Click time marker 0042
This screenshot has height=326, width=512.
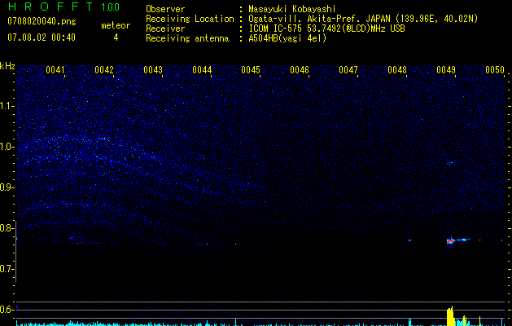tap(104, 70)
